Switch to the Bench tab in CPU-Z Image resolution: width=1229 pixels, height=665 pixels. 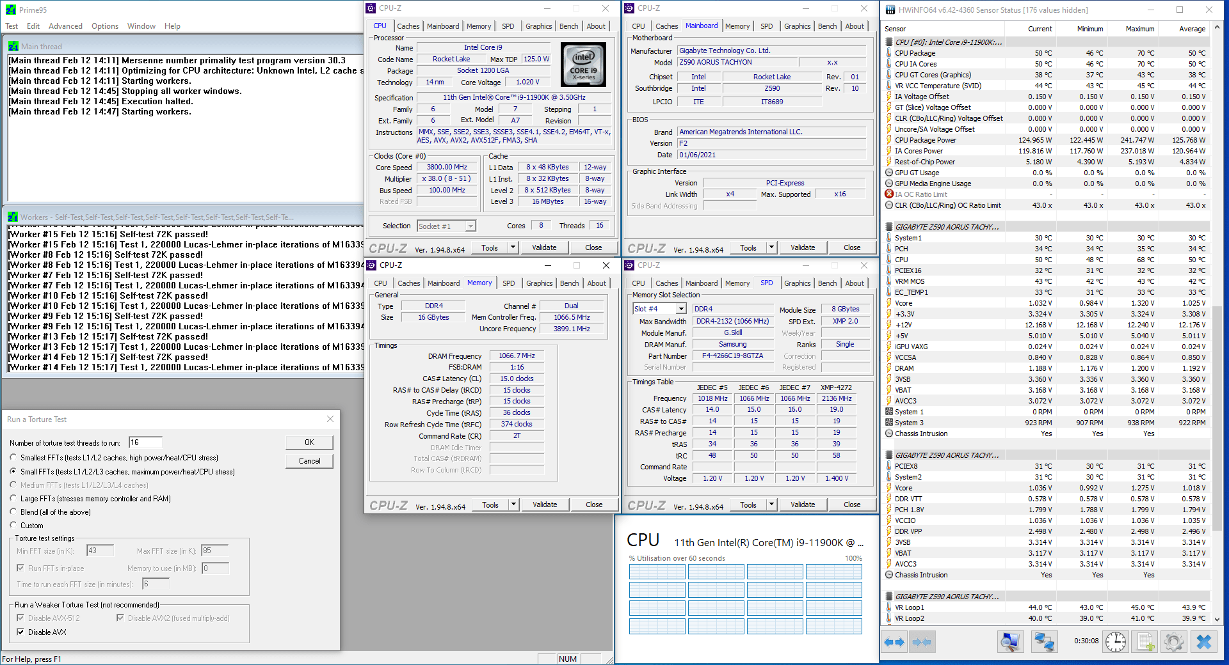click(x=568, y=26)
